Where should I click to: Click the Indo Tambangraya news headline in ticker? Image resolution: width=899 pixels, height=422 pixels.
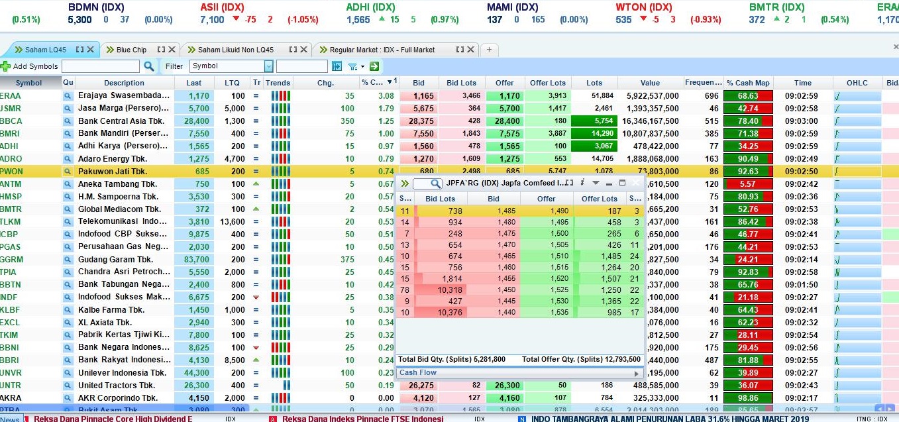(672, 419)
